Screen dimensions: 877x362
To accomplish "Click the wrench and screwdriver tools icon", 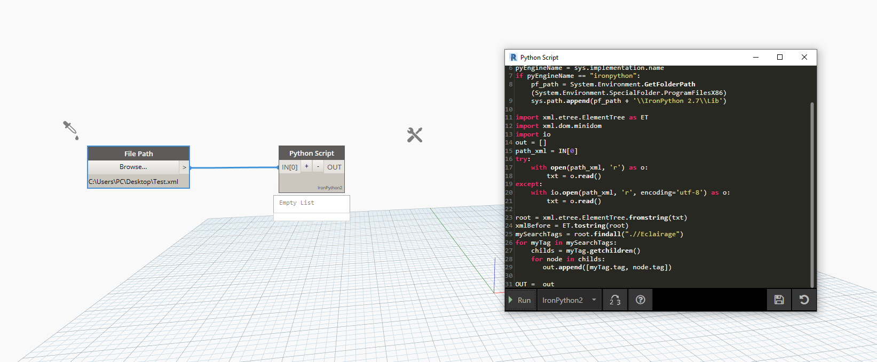I will click(414, 135).
